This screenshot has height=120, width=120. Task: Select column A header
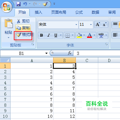[x=32, y=60]
